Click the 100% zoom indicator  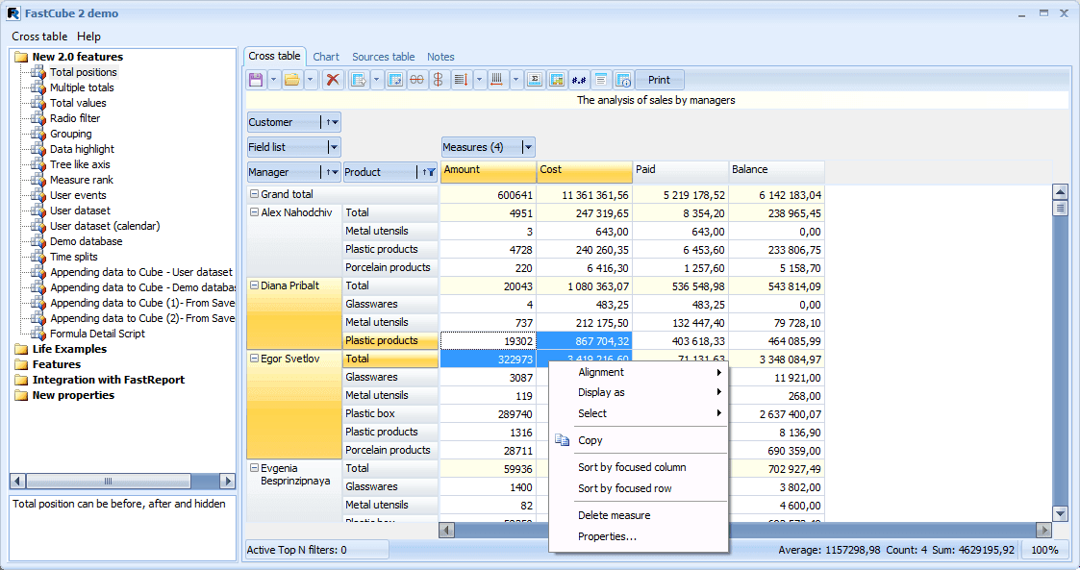tap(1044, 550)
